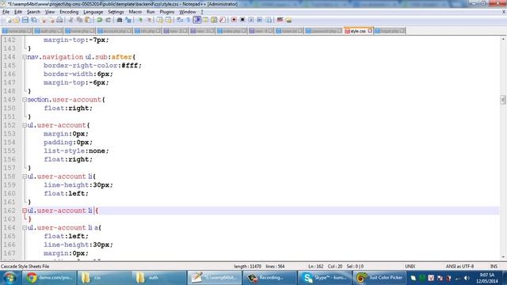The height and width of the screenshot is (285, 507).
Task: Click 'Ln : 162' in status bar
Action: [x=315, y=267]
